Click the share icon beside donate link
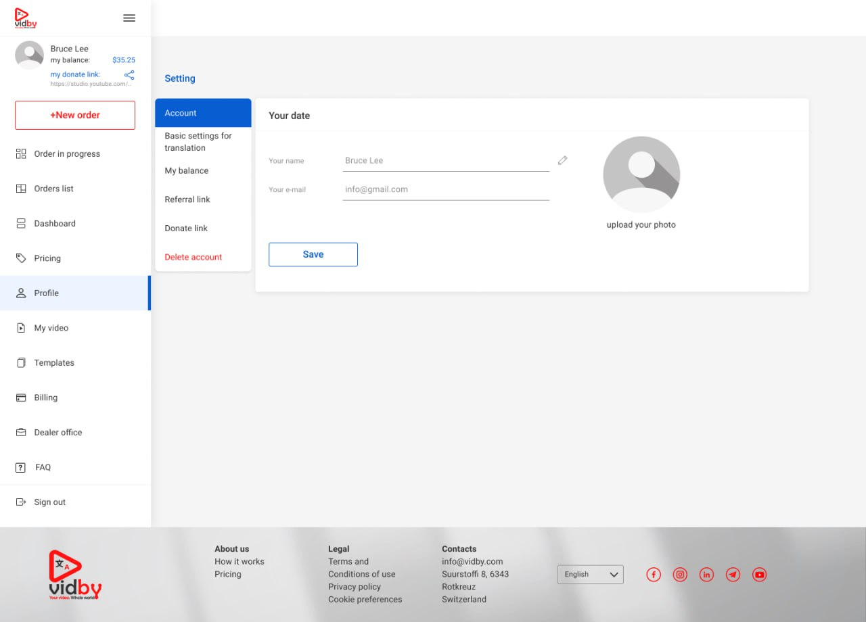Screen dimensions: 866x622 129,75
